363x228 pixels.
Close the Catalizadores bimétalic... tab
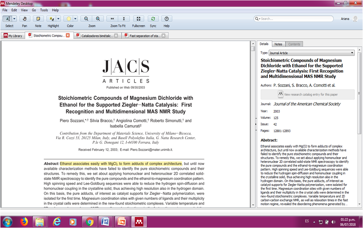[x=116, y=35]
